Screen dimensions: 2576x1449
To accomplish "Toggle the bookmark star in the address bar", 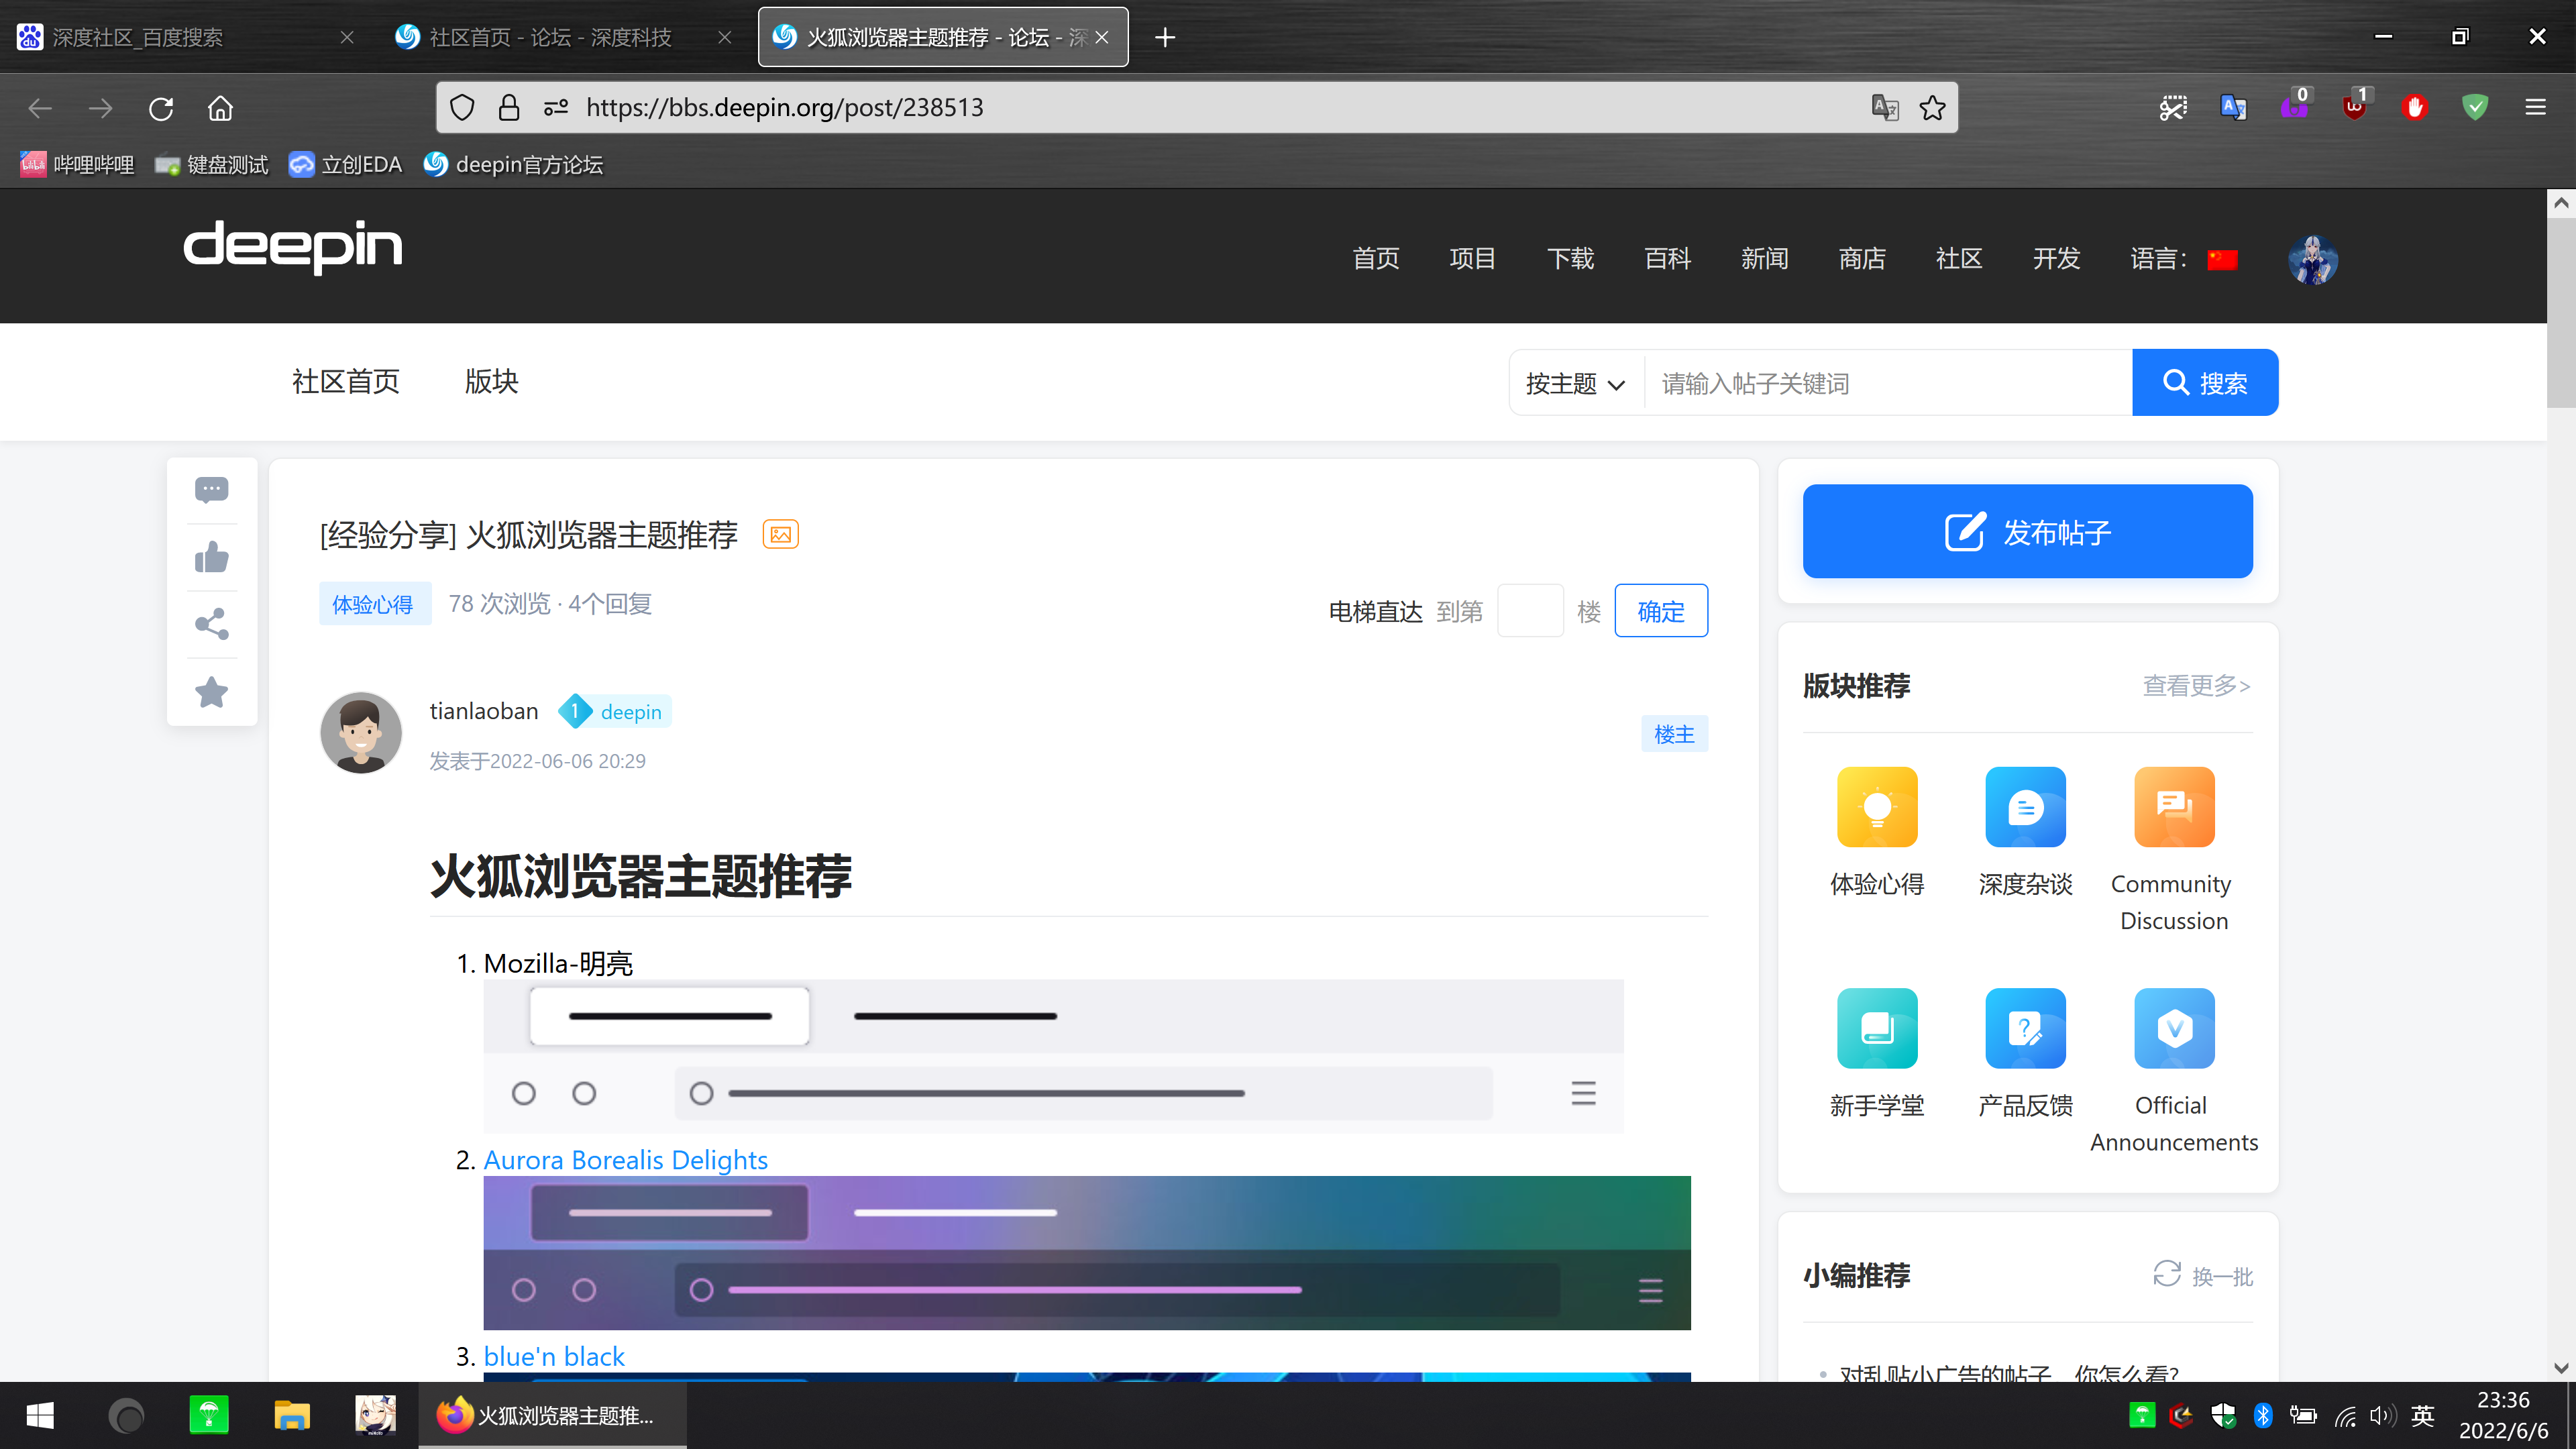I will 1932,107.
